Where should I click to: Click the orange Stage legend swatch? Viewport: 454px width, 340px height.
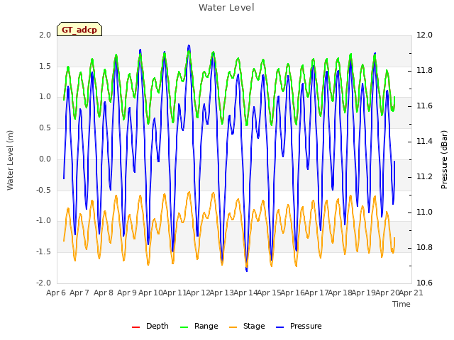pyautogui.click(x=233, y=327)
